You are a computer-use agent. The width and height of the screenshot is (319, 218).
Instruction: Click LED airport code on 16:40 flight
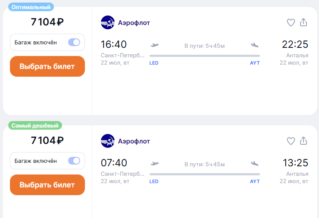[x=154, y=63]
